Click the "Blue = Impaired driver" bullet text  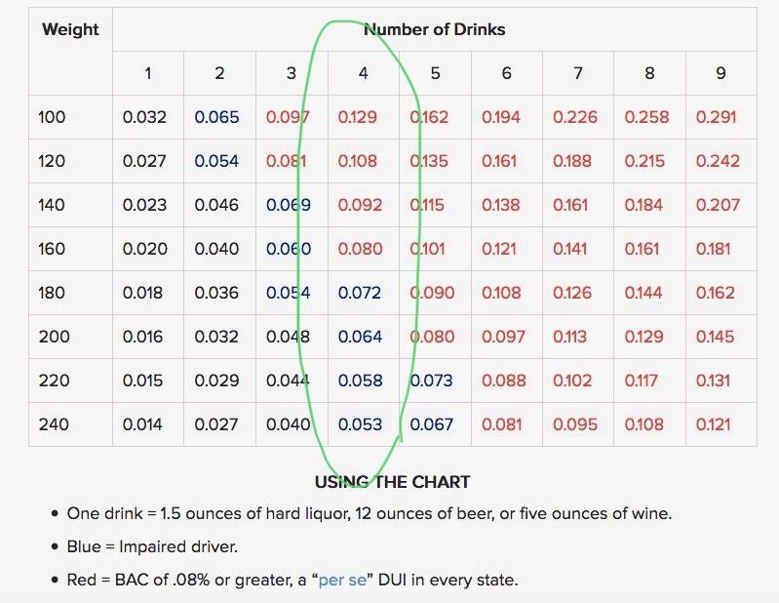[152, 546]
